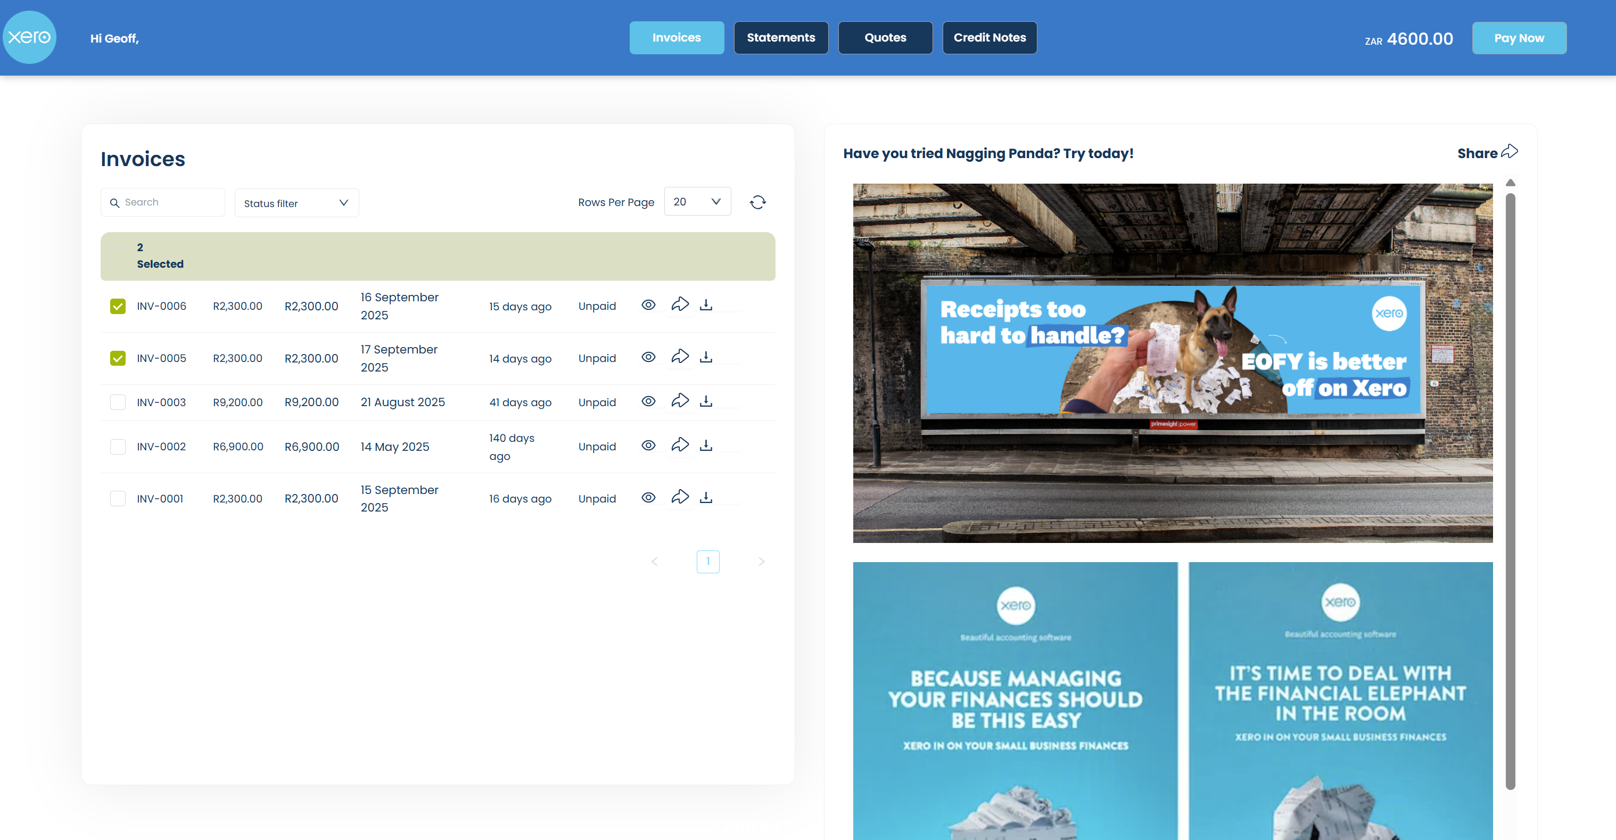Click the promo panel scrollbar
Image resolution: width=1616 pixels, height=840 pixels.
click(x=1510, y=489)
